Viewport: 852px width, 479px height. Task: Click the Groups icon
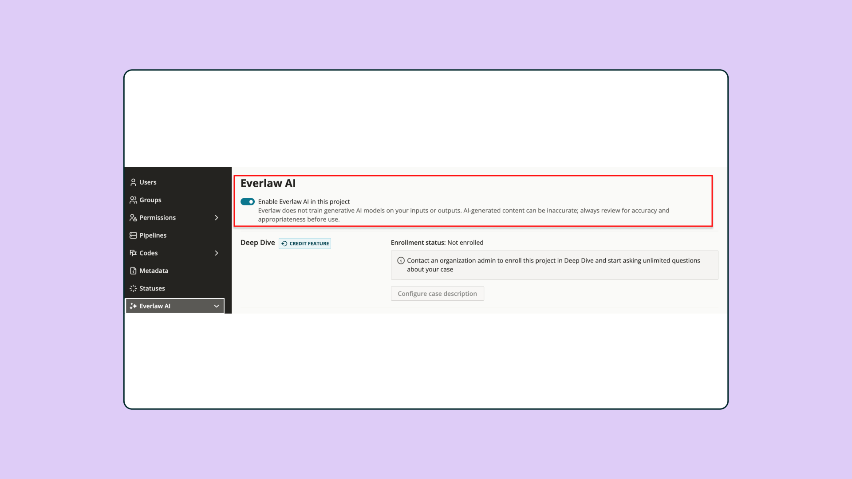133,200
